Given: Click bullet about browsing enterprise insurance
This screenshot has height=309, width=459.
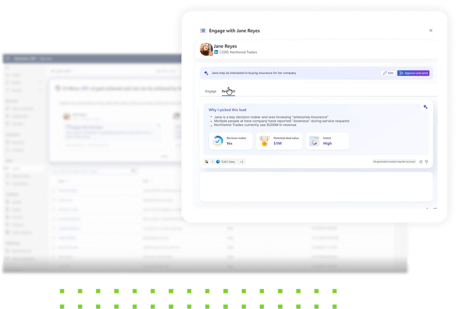Looking at the screenshot, I should [271, 117].
